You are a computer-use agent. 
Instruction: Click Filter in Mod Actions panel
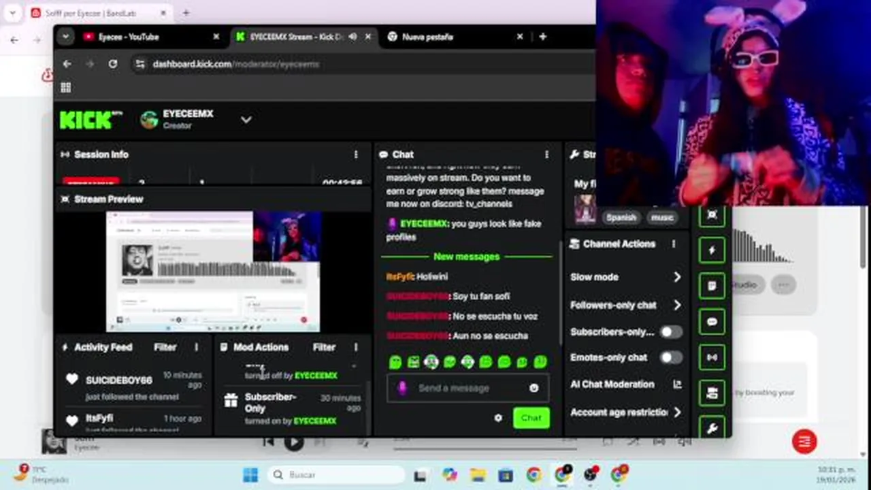[x=324, y=347]
